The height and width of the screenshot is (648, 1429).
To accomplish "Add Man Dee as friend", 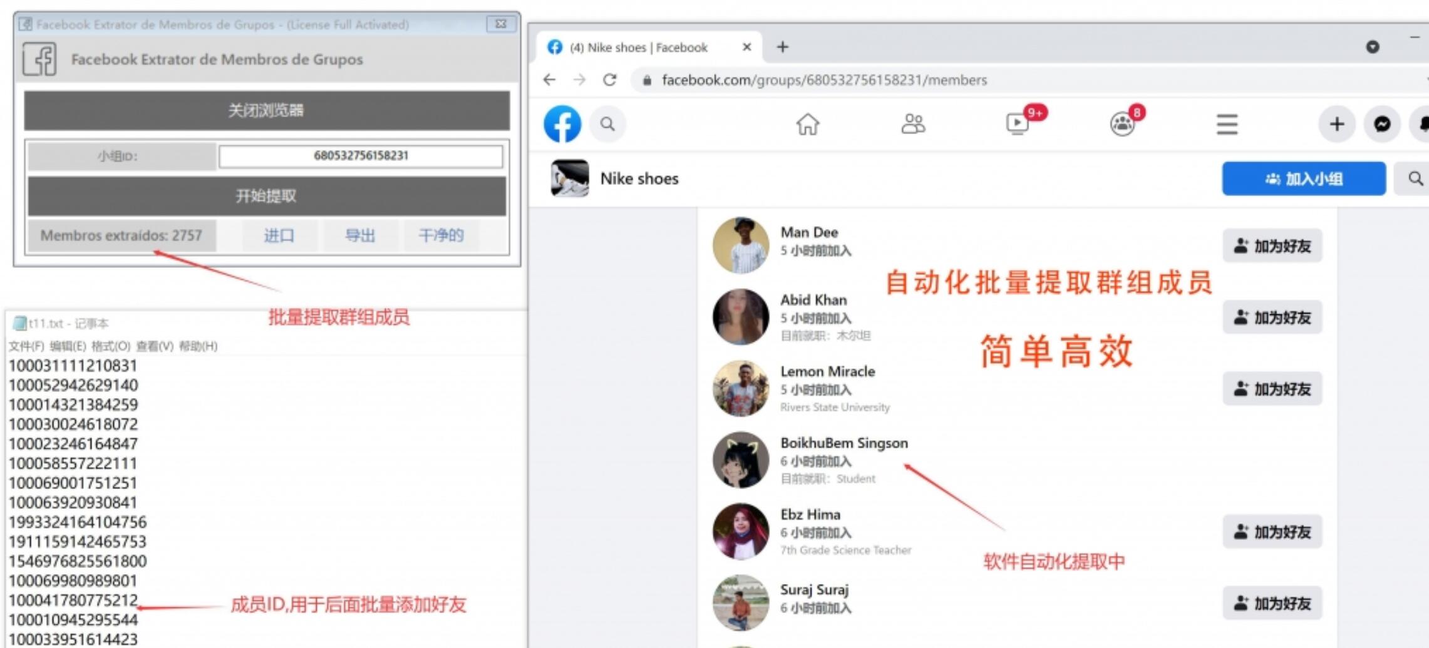I will tap(1272, 246).
